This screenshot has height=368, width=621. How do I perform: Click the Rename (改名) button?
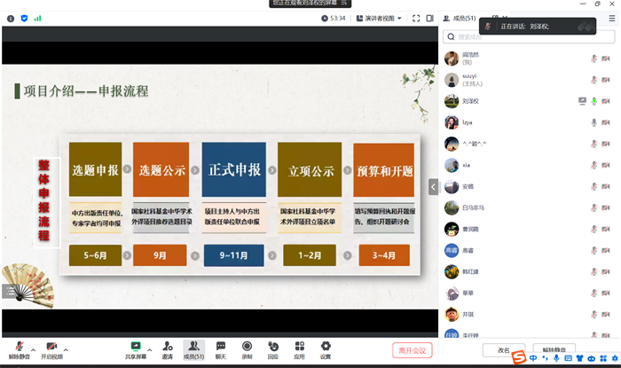pos(504,350)
